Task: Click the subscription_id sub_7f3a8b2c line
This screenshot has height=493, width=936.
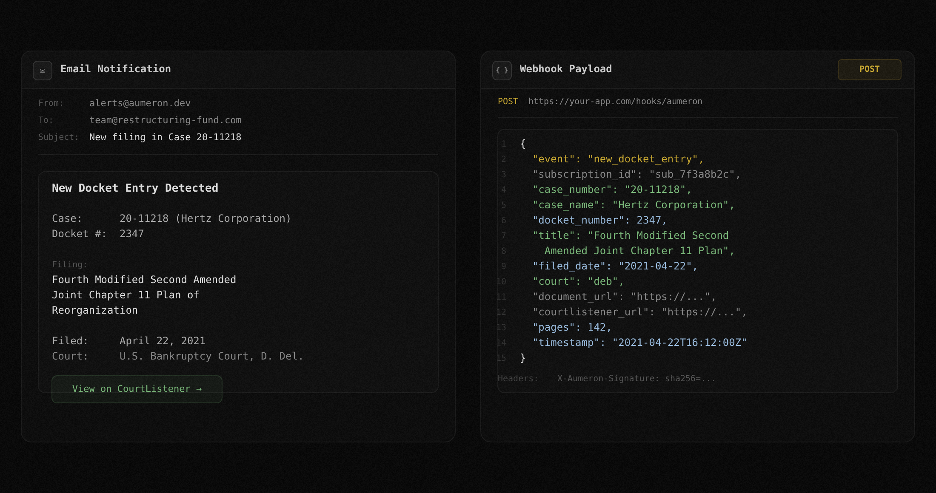Action: coord(636,174)
